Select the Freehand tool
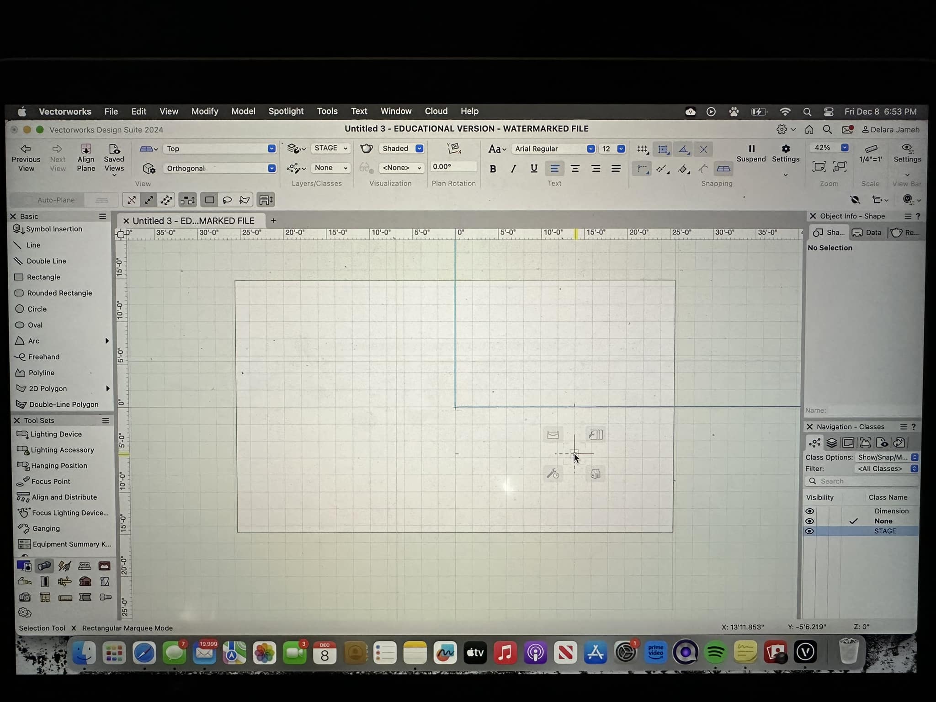 click(x=37, y=357)
